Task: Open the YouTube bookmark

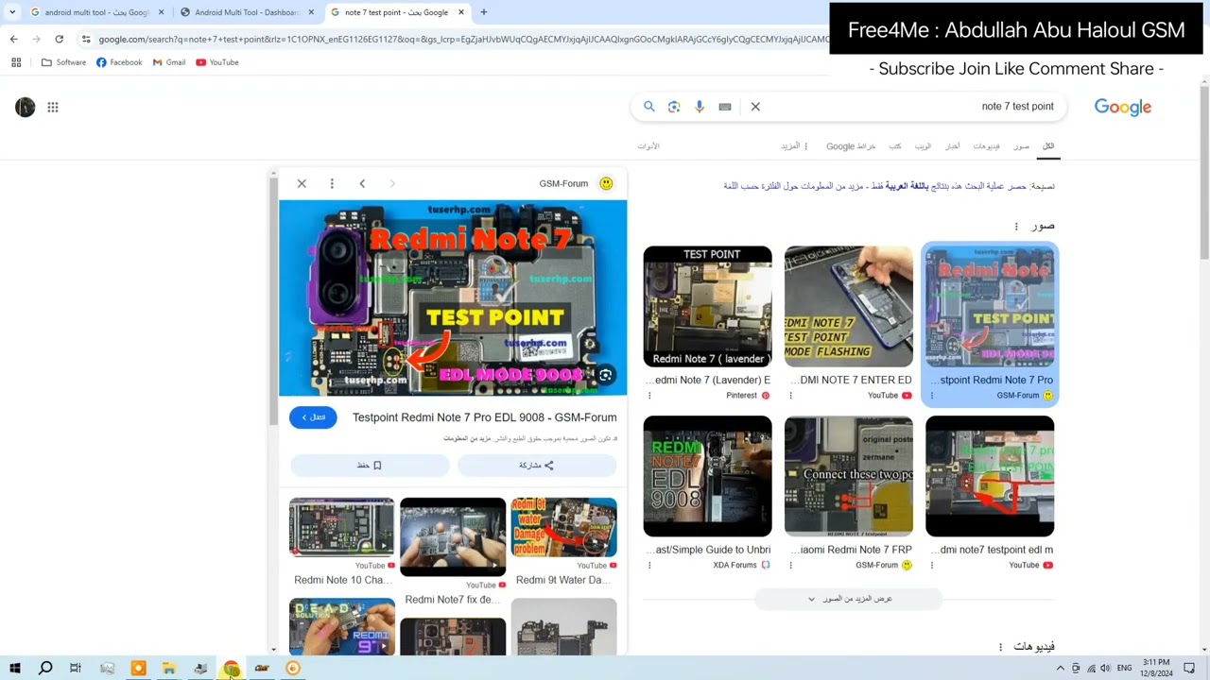Action: 217,62
